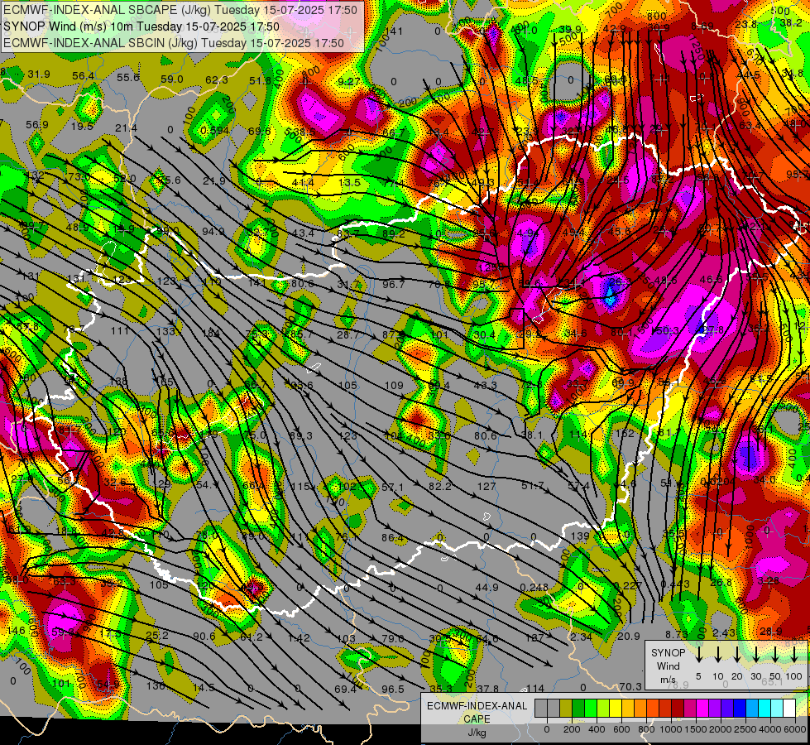Click the map value '62.3'
This screenshot has width=810, height=745.
coord(217,79)
